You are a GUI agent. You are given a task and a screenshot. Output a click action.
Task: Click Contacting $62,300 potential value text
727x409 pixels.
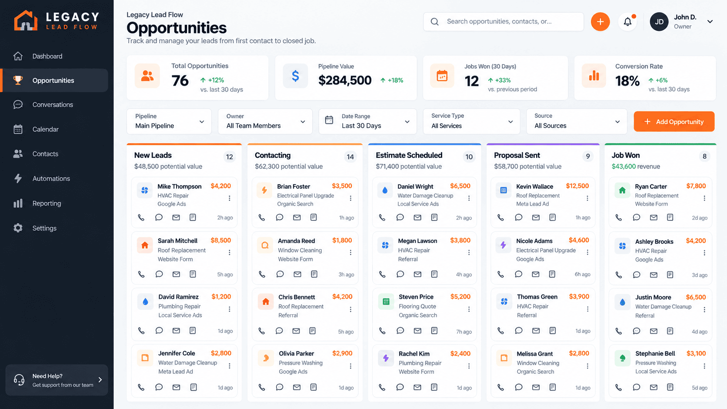point(289,166)
